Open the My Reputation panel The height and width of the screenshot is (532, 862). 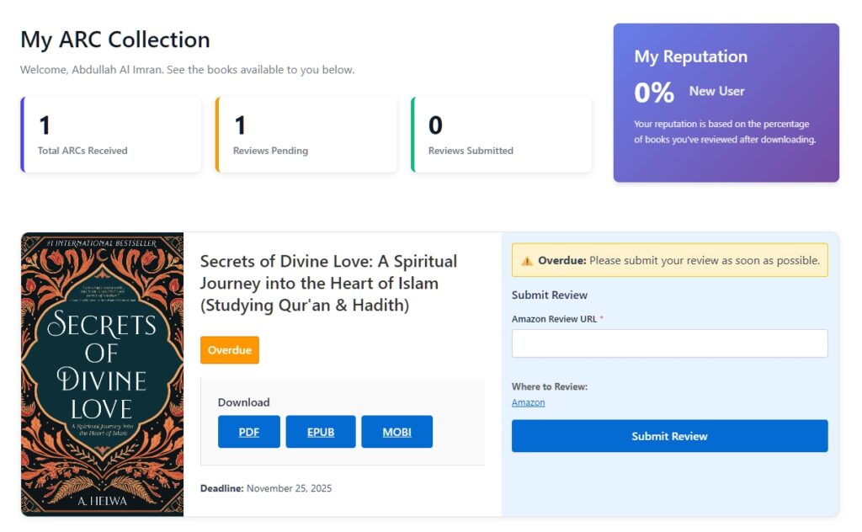point(726,103)
